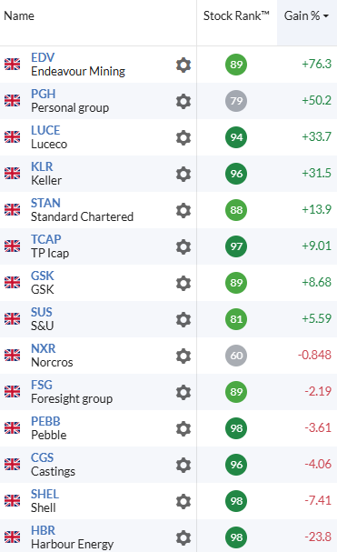Image resolution: width=337 pixels, height=552 pixels.
Task: Select the grey 60 rank badge for Norcros
Action: (236, 356)
